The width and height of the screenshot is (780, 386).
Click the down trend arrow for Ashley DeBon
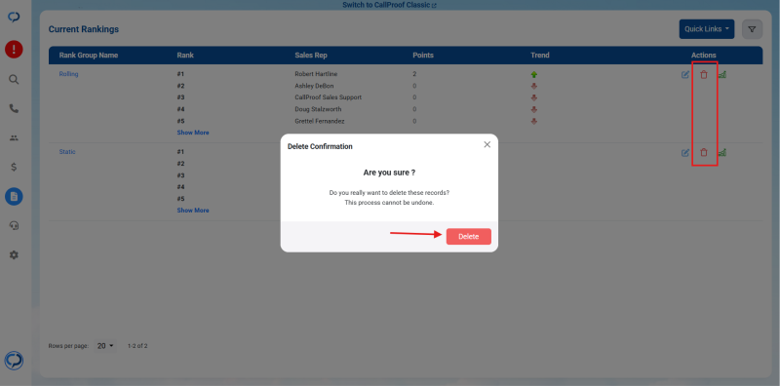coord(534,86)
